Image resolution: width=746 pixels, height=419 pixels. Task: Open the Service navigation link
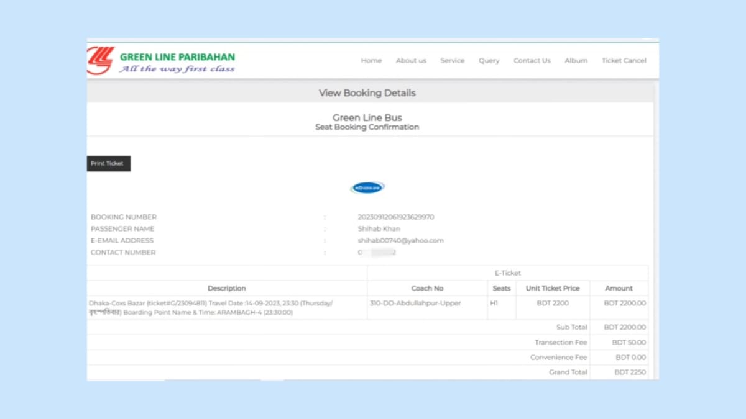point(452,61)
